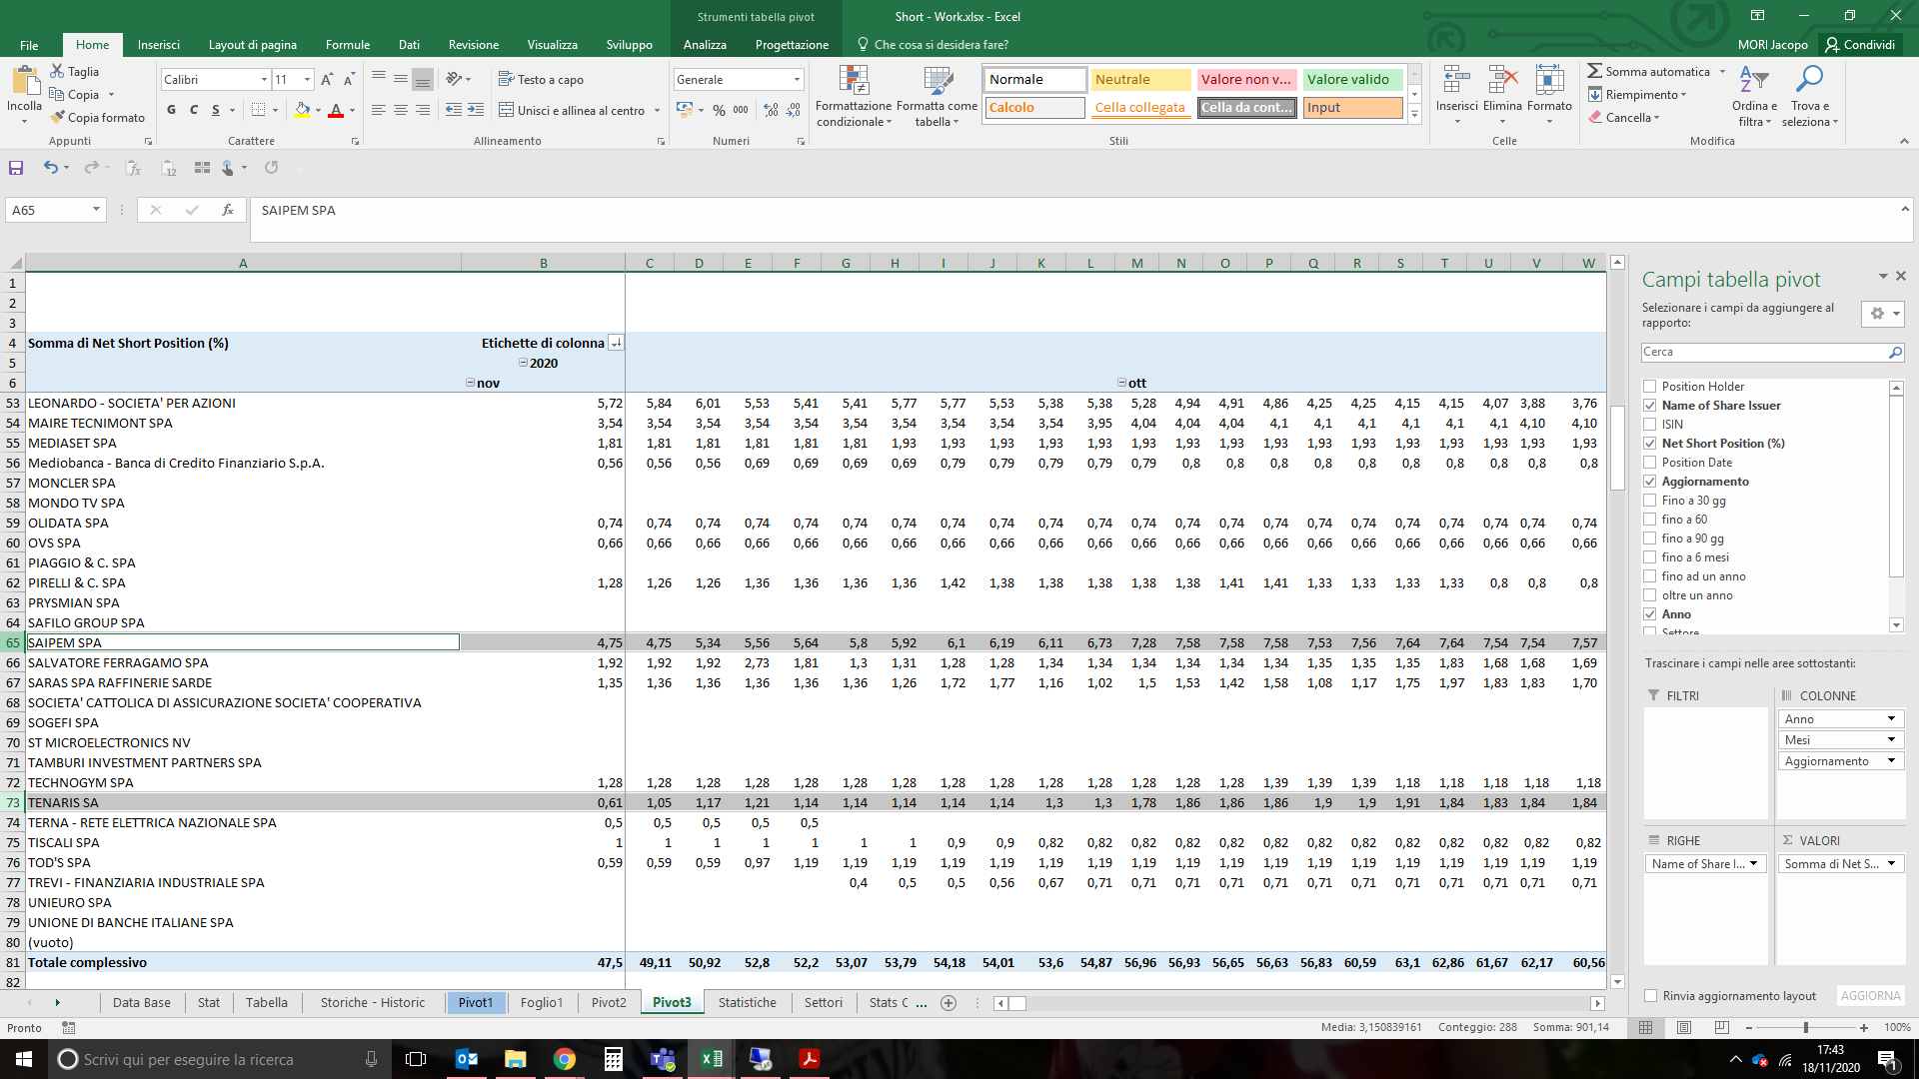Open the Generale number format dropdown
This screenshot has height=1079, width=1919.
point(797,80)
